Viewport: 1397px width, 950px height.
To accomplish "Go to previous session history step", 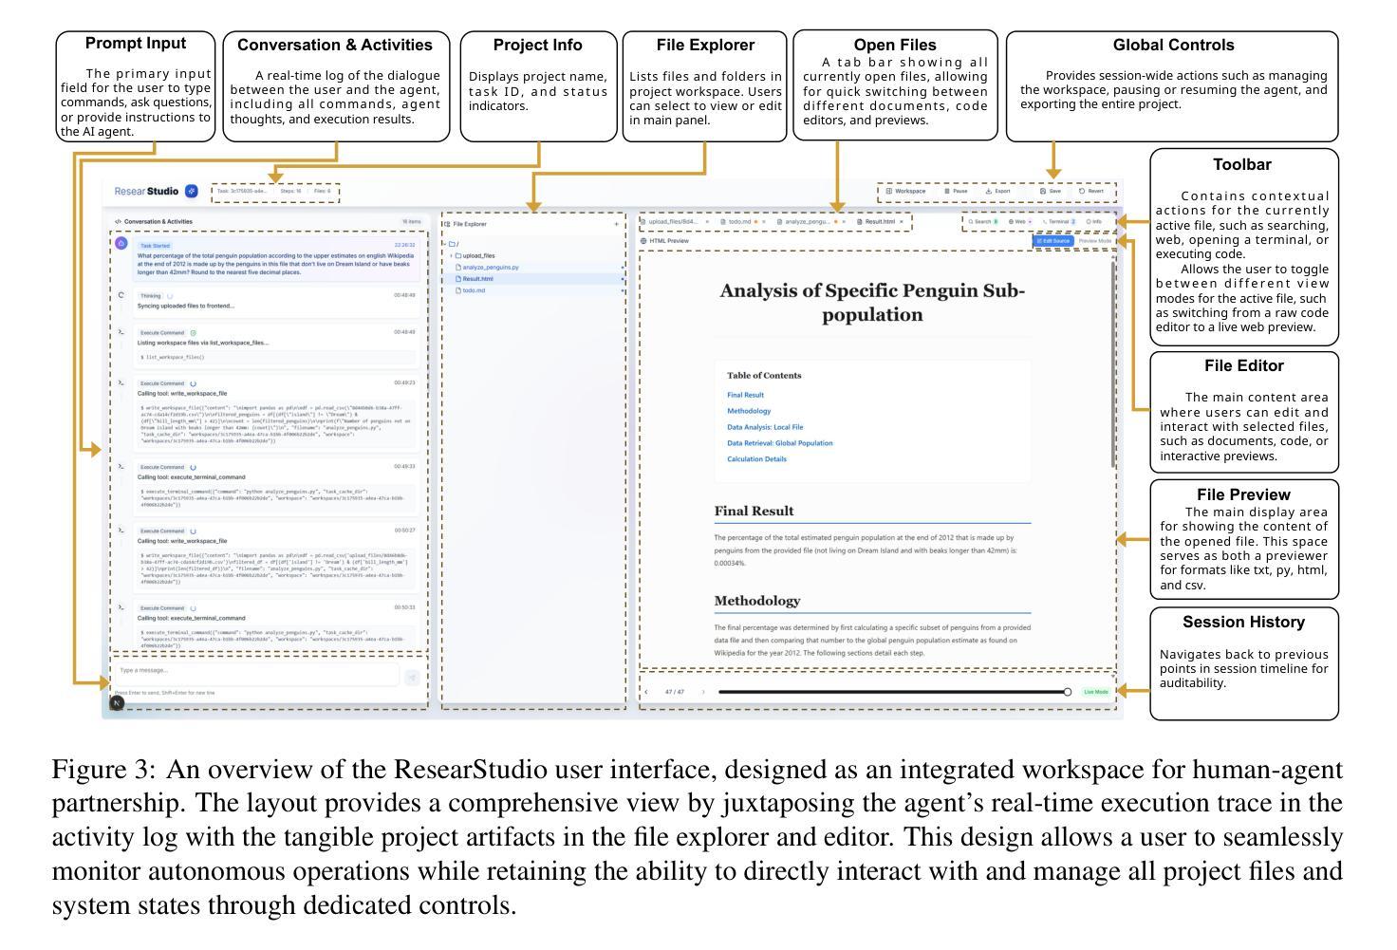I will click(647, 692).
